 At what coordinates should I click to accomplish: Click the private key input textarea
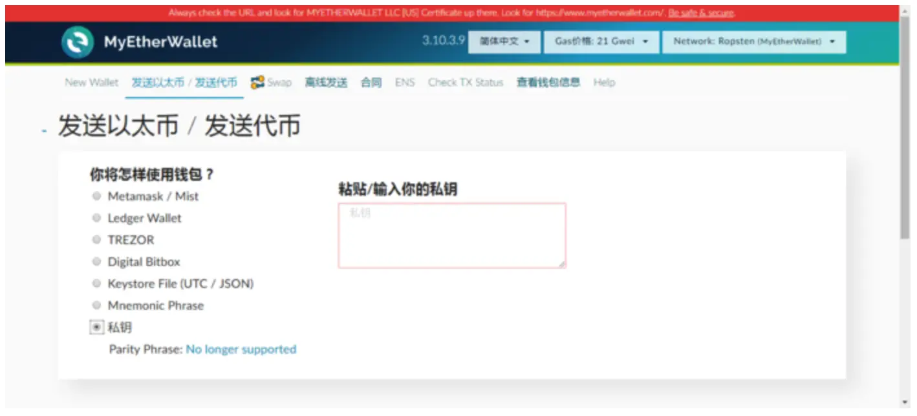(x=452, y=236)
